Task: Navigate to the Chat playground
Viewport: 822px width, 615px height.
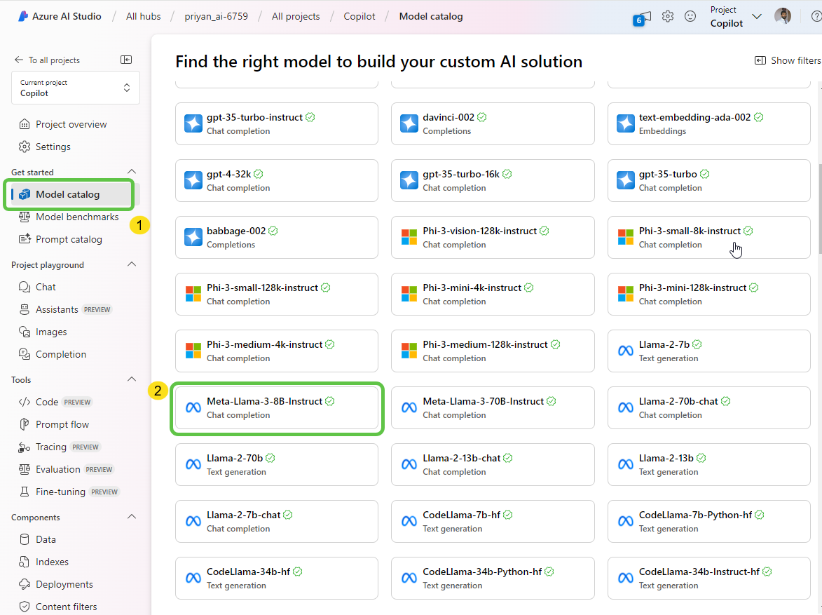Action: point(46,287)
